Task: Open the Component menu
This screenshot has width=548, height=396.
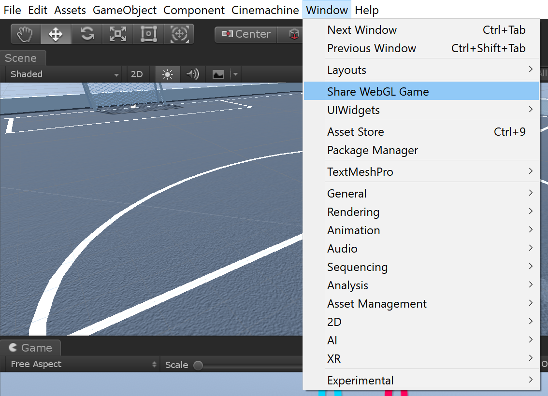Action: click(194, 10)
